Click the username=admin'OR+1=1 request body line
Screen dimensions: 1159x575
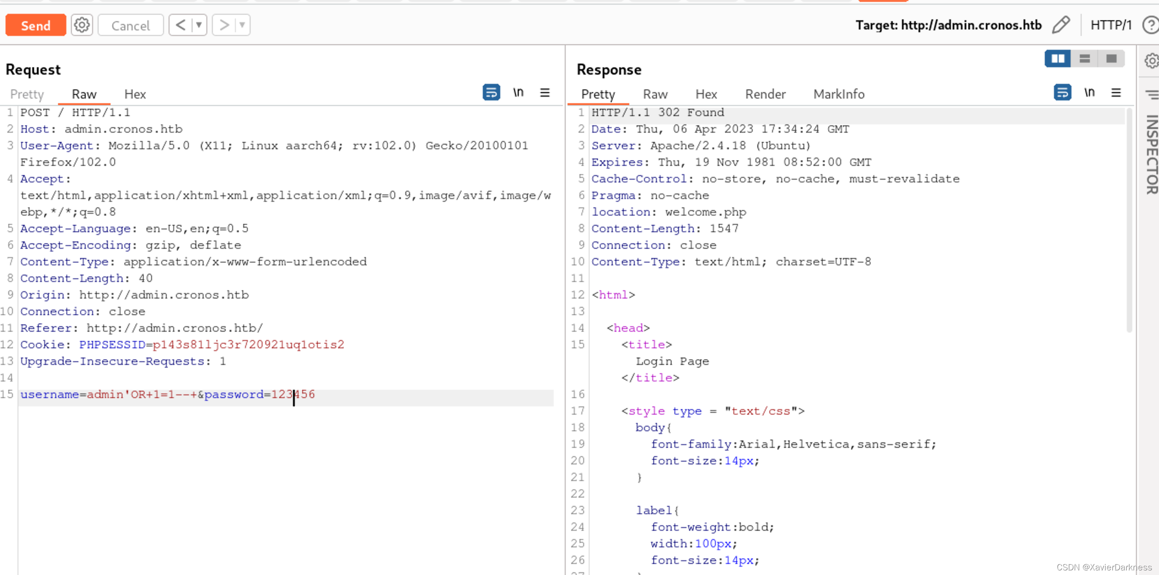[168, 395]
